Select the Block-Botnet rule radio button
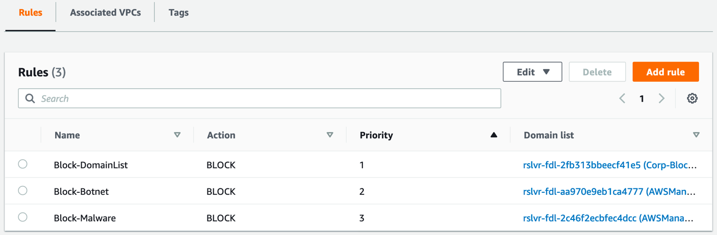The image size is (717, 235). (23, 191)
